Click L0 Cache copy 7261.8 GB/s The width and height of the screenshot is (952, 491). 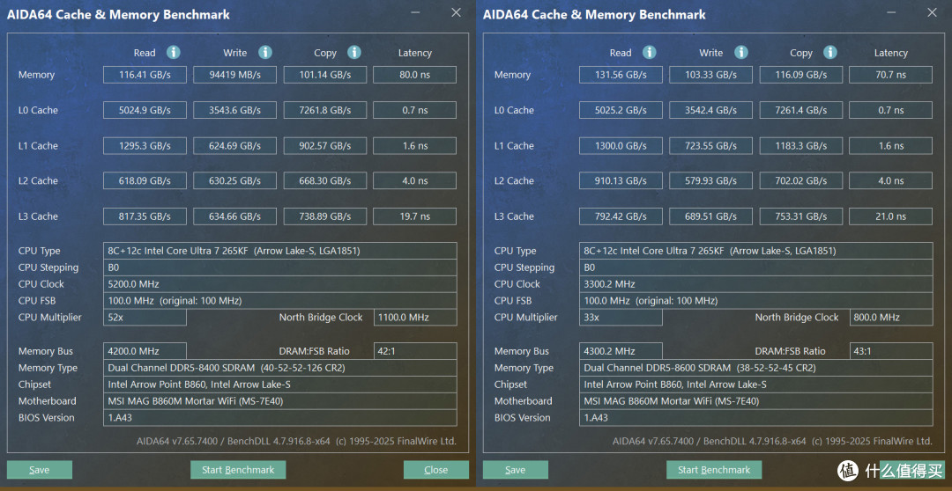click(x=324, y=110)
